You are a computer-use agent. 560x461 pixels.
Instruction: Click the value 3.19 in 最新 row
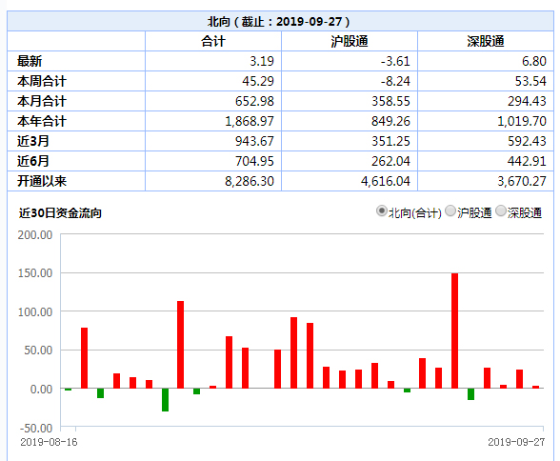click(262, 61)
